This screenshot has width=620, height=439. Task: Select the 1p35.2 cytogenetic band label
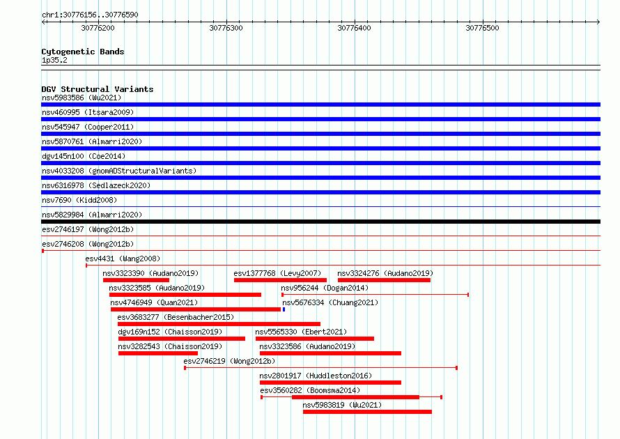(54, 60)
